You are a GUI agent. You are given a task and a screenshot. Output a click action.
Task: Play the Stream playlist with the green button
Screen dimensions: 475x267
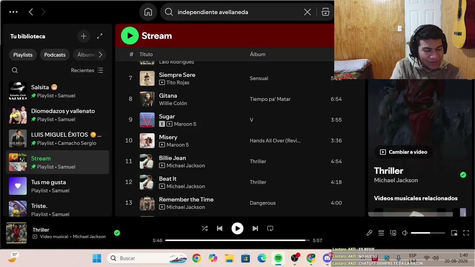pos(130,36)
